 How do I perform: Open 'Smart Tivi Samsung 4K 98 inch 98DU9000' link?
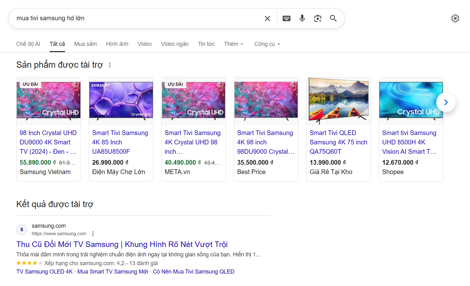coord(266,142)
